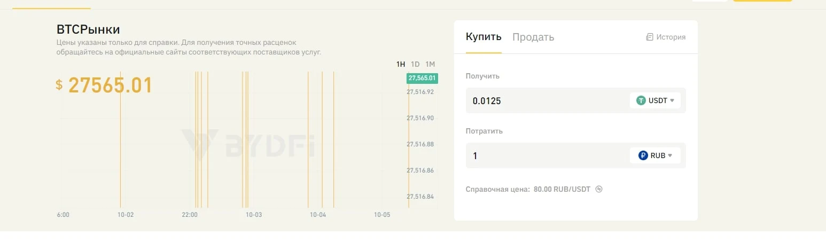Click the history document icon
826x251 pixels.
click(x=649, y=37)
